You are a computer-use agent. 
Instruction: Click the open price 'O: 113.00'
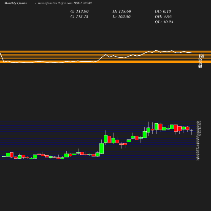[79, 11]
